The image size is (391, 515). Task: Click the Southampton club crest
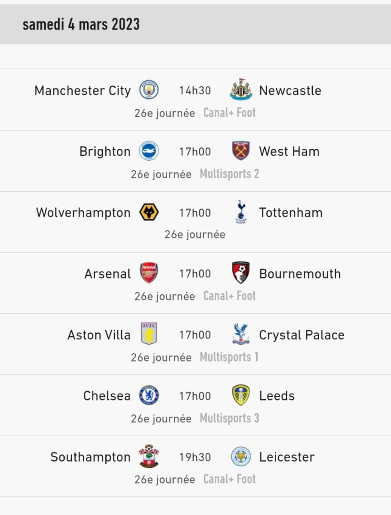click(x=149, y=456)
